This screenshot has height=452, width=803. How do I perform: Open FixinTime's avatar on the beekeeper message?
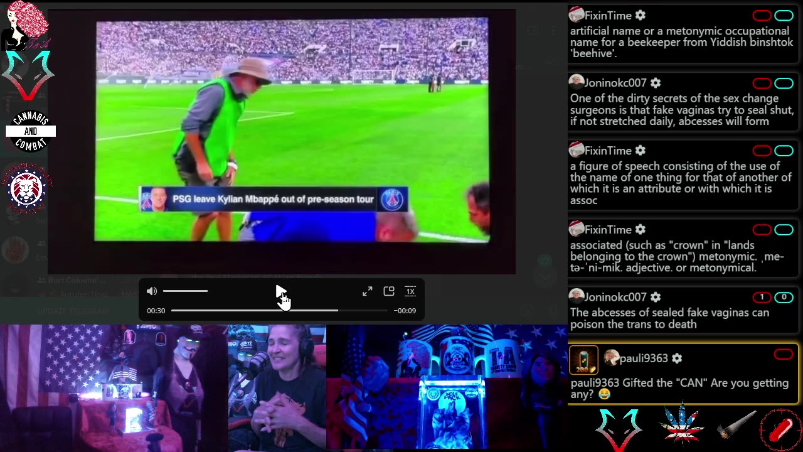coord(577,14)
